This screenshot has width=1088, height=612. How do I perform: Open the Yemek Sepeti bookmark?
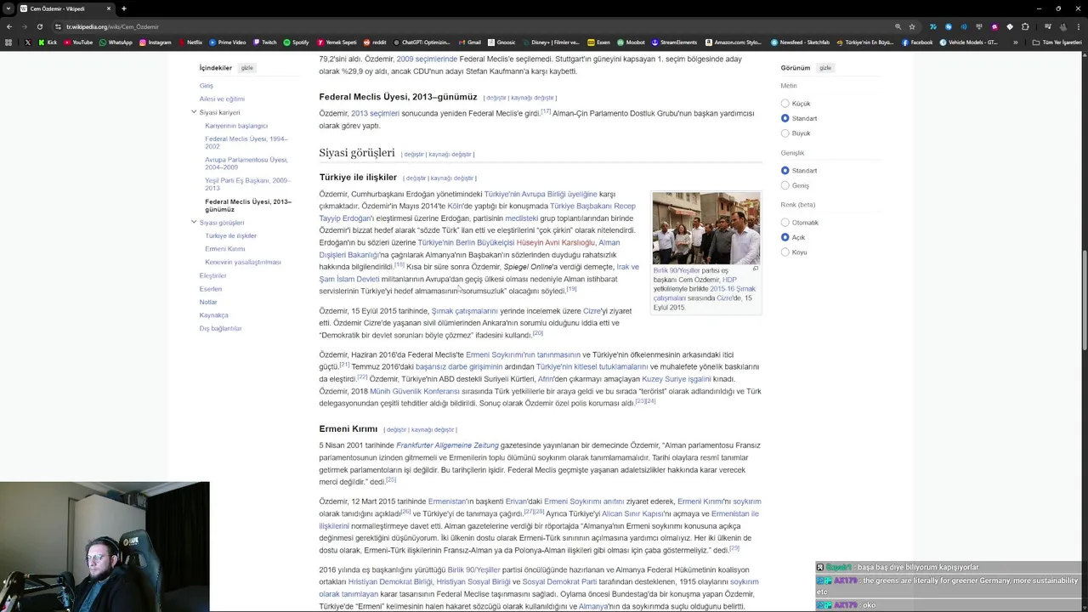337,42
